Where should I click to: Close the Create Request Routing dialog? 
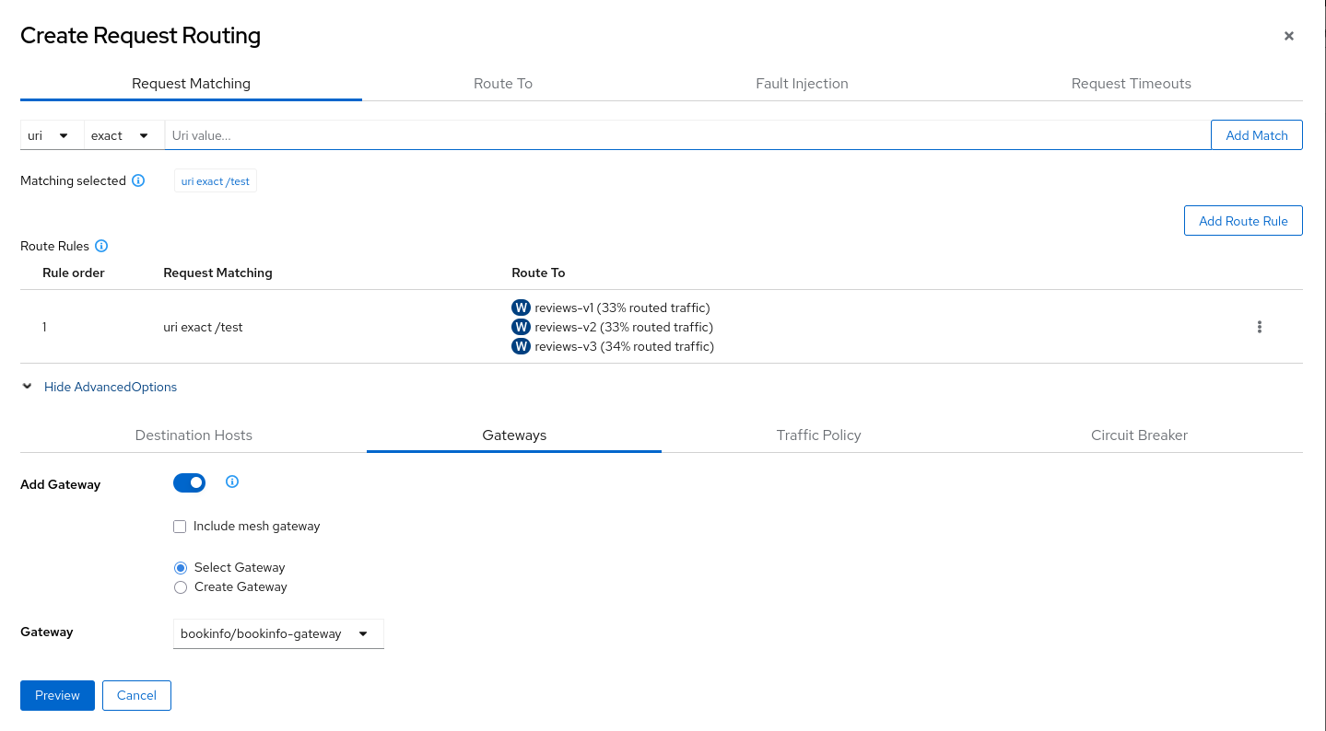coord(1288,36)
